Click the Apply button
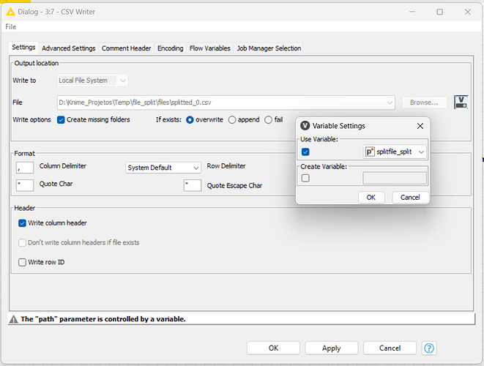484x366 pixels. coord(332,348)
